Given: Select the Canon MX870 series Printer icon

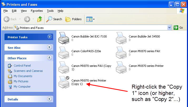Looking at the screenshot, I should pos(121,67).
